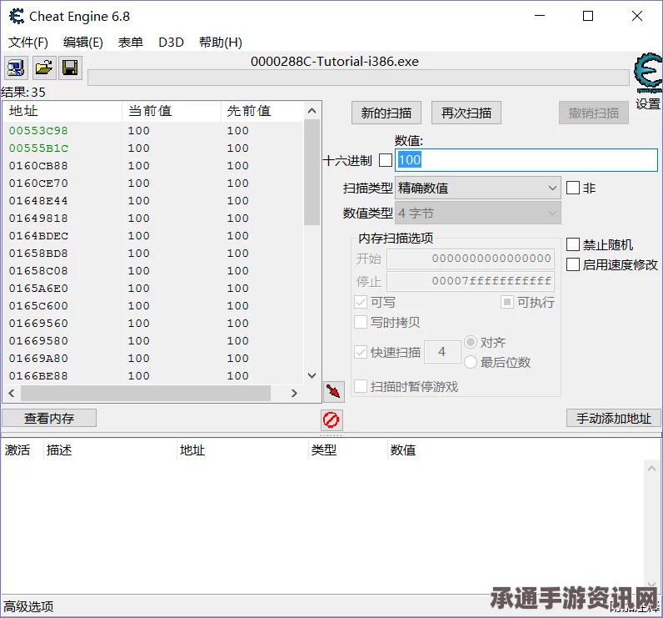Click the 开始 start address field

(x=471, y=259)
